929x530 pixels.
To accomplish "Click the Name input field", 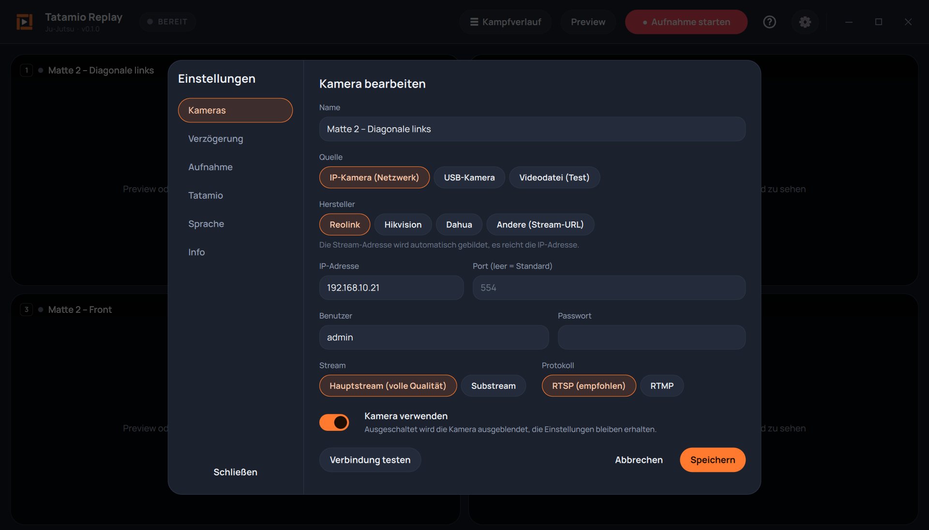I will [532, 129].
